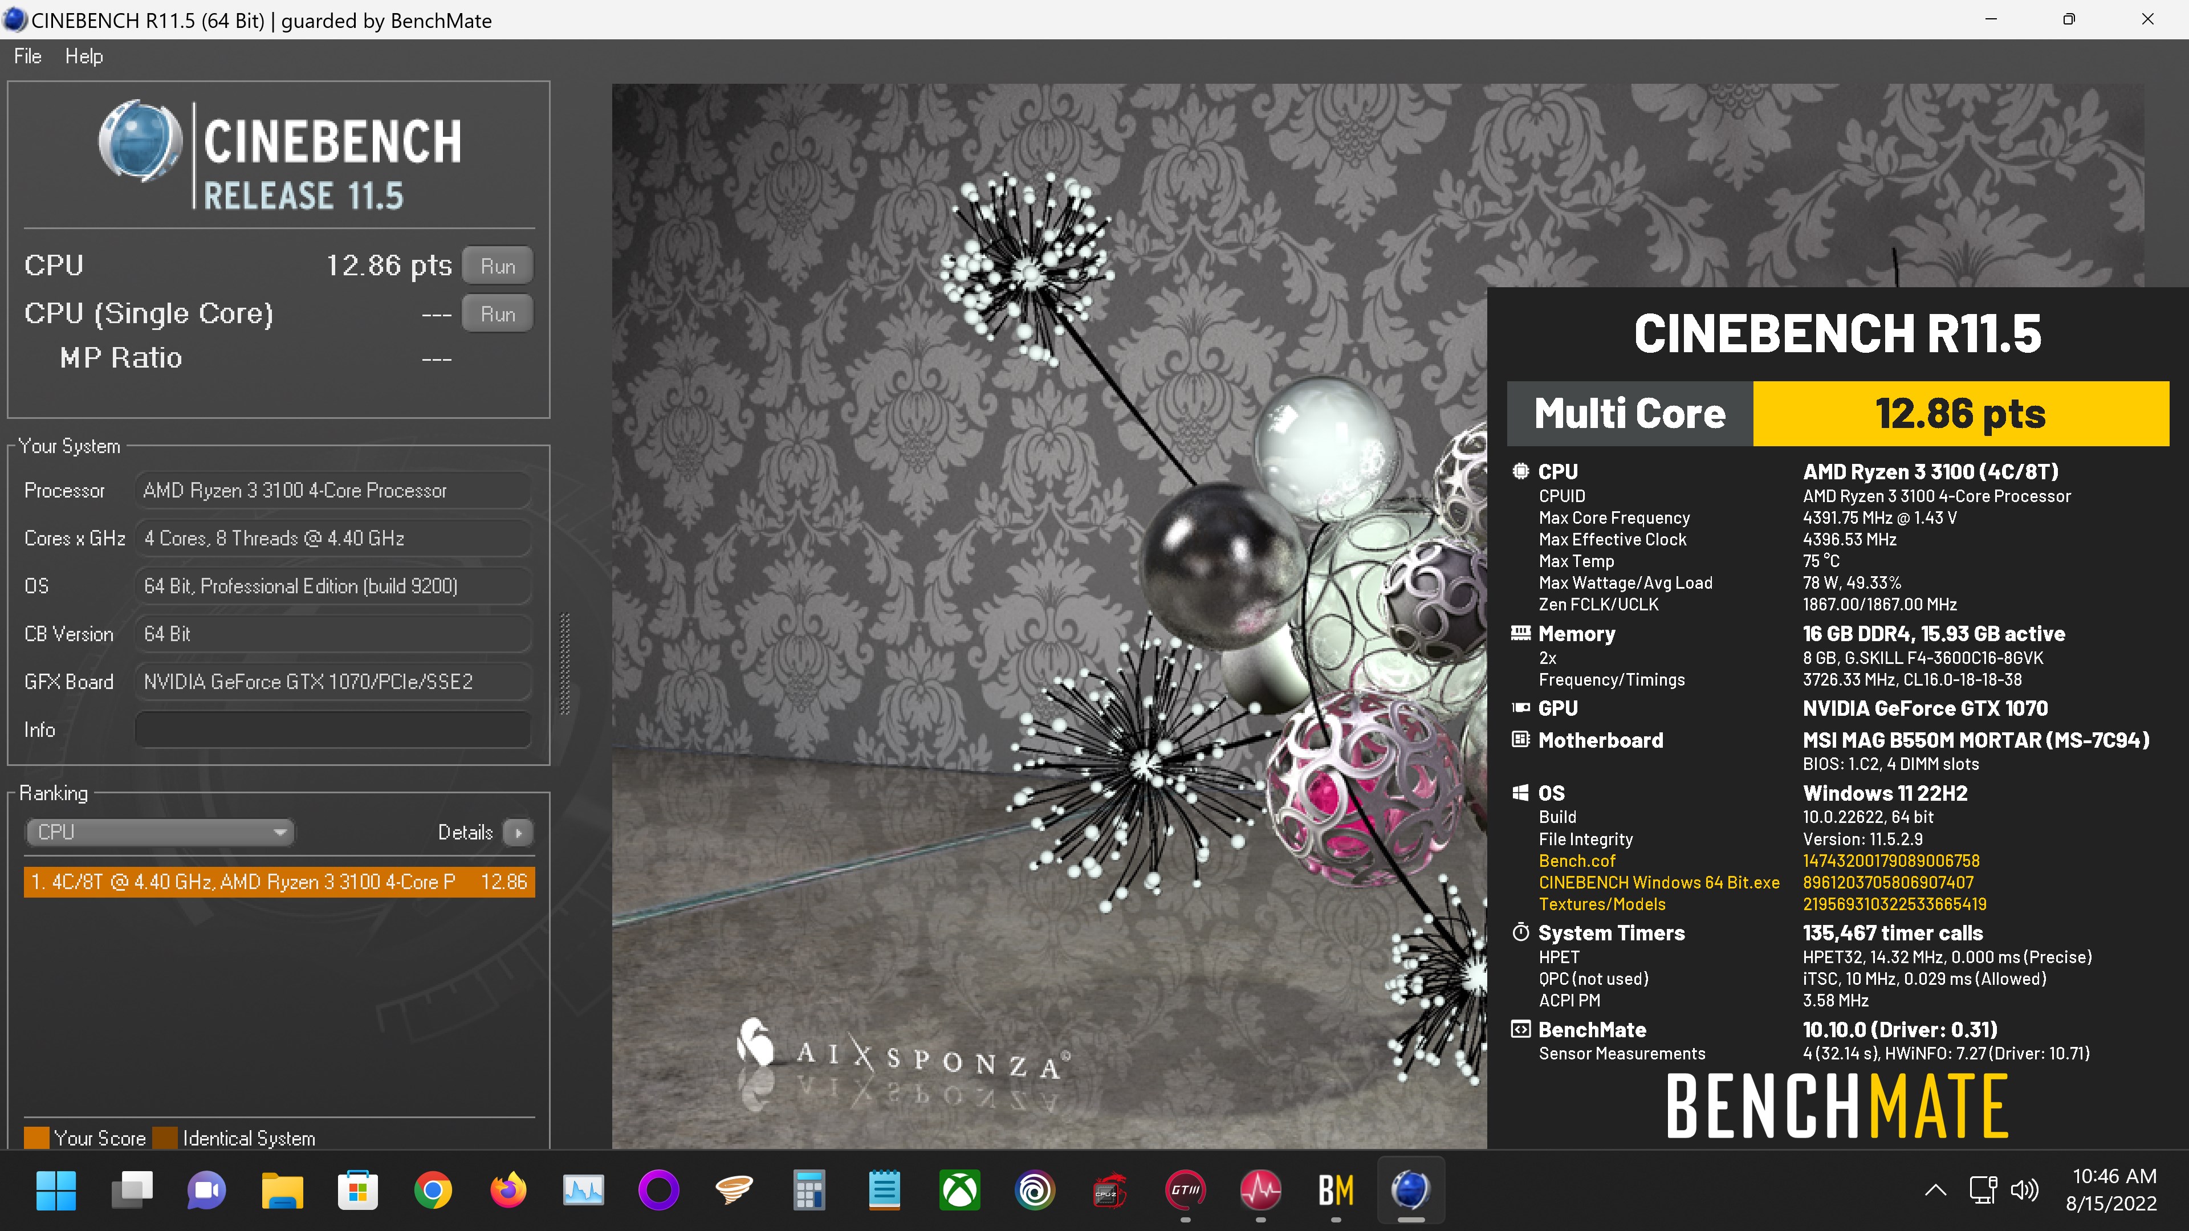
Task: Select the ranking entry scoring 12.86
Action: click(279, 882)
